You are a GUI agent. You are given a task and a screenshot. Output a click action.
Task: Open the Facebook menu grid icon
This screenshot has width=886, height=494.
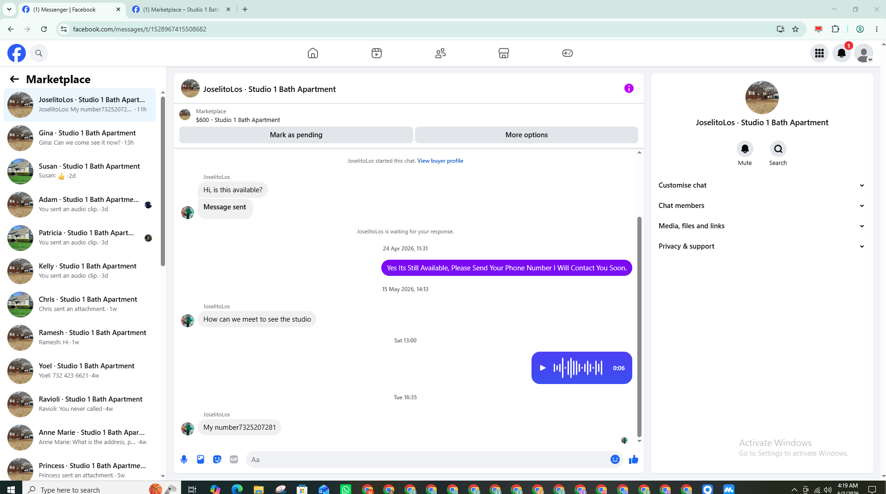(x=819, y=53)
